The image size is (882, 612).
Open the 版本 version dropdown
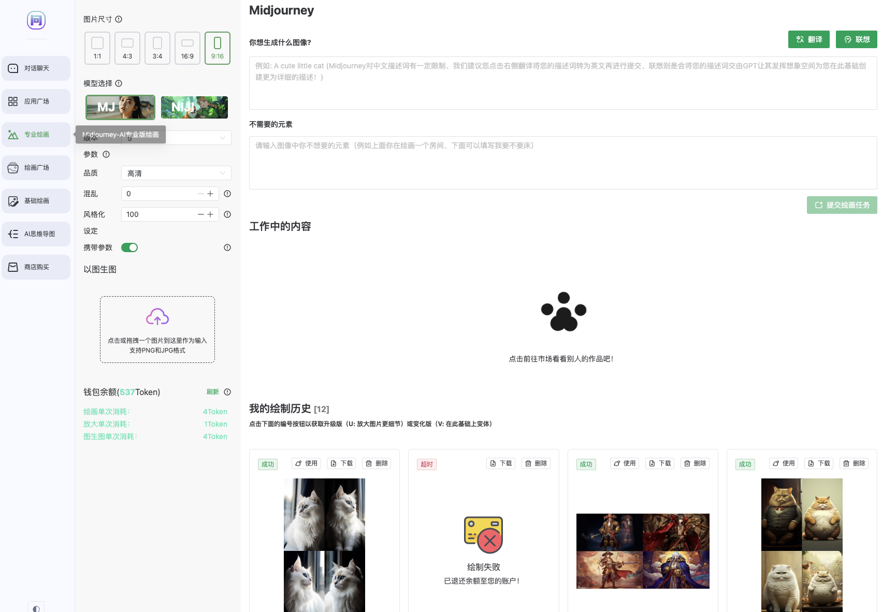click(176, 138)
